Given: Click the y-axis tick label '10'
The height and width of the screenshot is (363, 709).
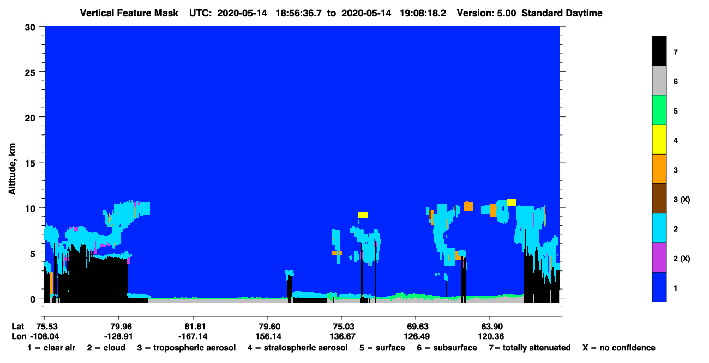Looking at the screenshot, I should (x=32, y=208).
